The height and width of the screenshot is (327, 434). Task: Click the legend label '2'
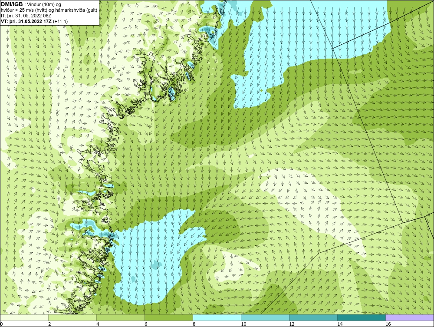pos(49,324)
